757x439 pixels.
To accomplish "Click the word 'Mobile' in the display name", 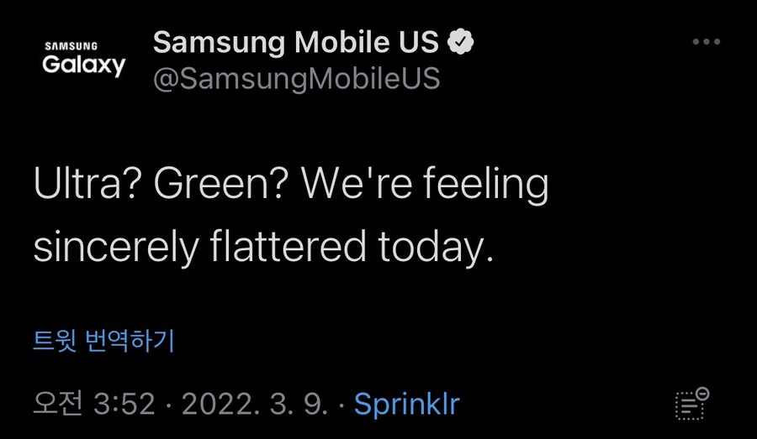I will 341,42.
